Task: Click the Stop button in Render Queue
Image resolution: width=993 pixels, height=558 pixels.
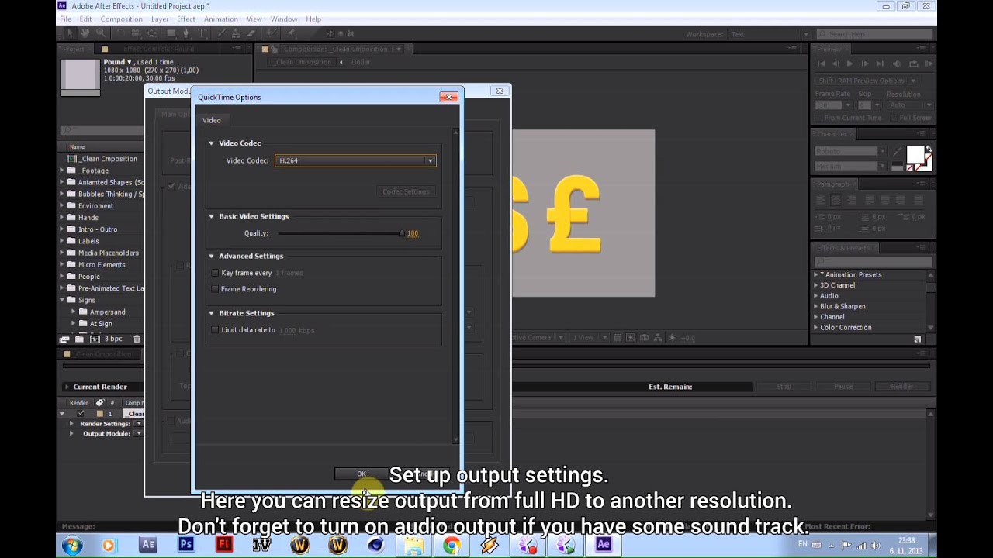Action: tap(784, 387)
